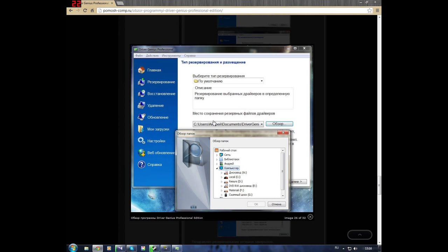
Task: Open the Chrome hamburger menu
Action: (377, 10)
